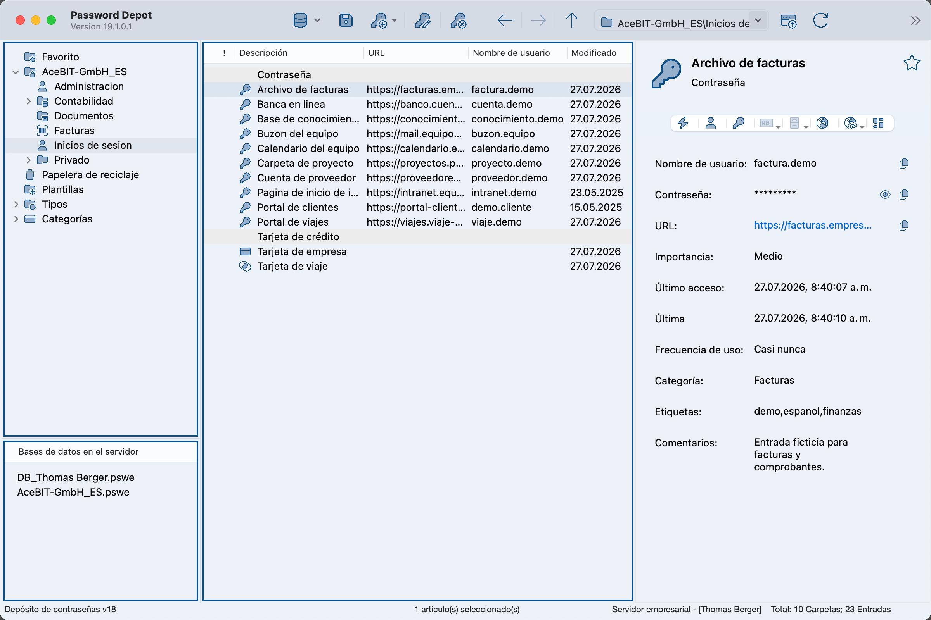This screenshot has height=620, width=931.
Task: Click the AB field icon in details toolbar
Action: [766, 123]
